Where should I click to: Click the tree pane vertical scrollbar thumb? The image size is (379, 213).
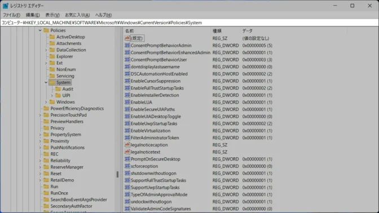pyautogui.click(x=117, y=174)
